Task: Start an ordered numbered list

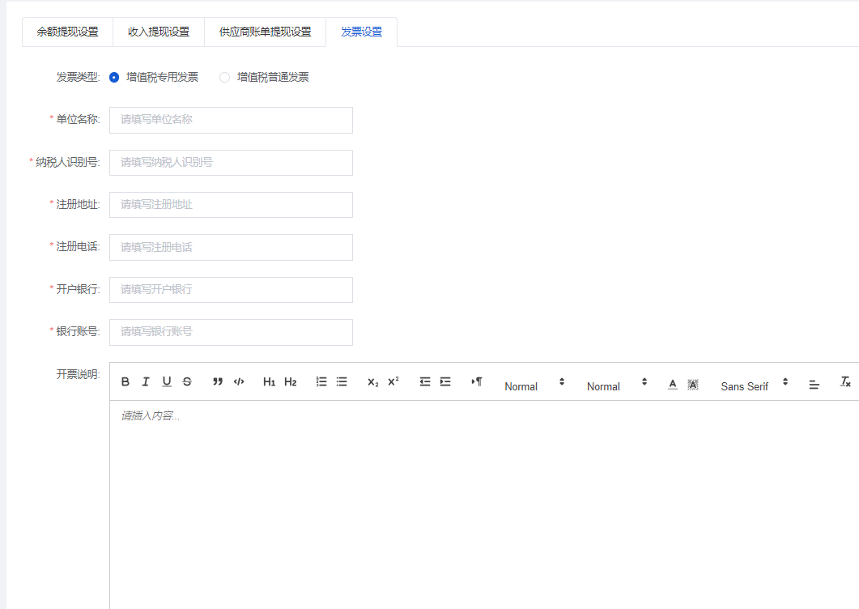Action: click(x=321, y=381)
